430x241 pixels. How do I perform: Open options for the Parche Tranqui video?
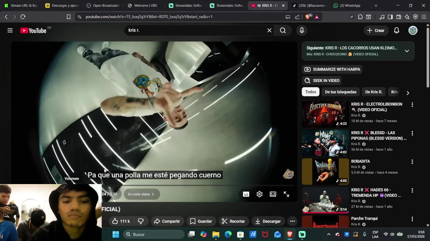(412, 219)
